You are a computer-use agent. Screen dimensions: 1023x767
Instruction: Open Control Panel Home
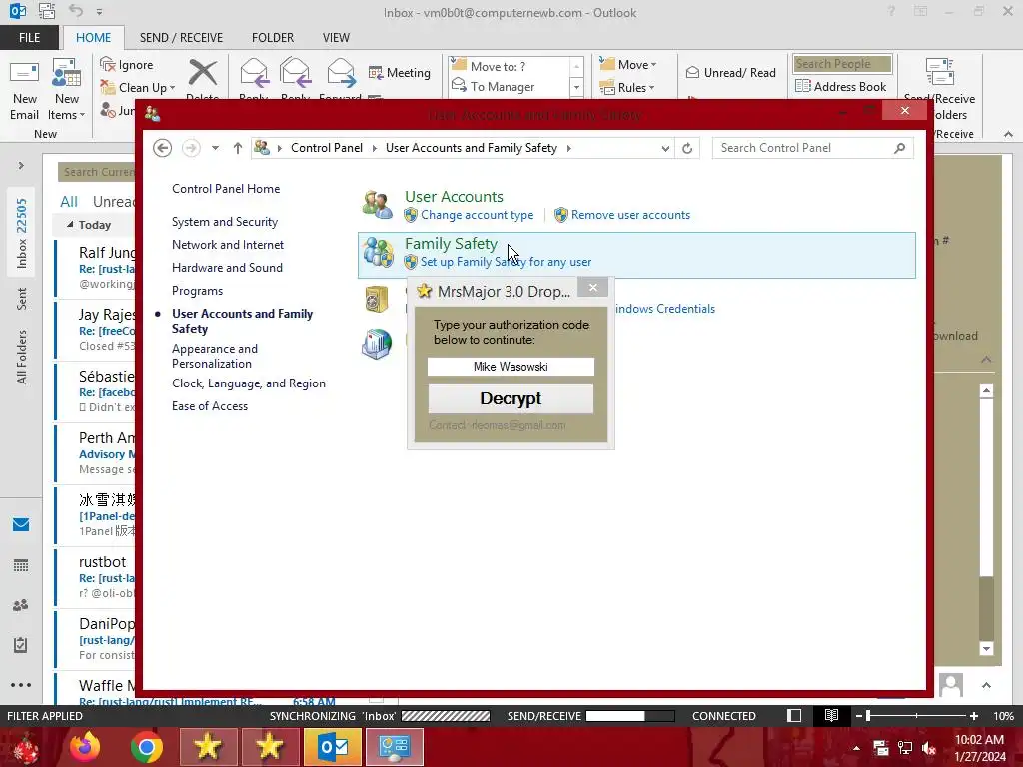tap(226, 189)
